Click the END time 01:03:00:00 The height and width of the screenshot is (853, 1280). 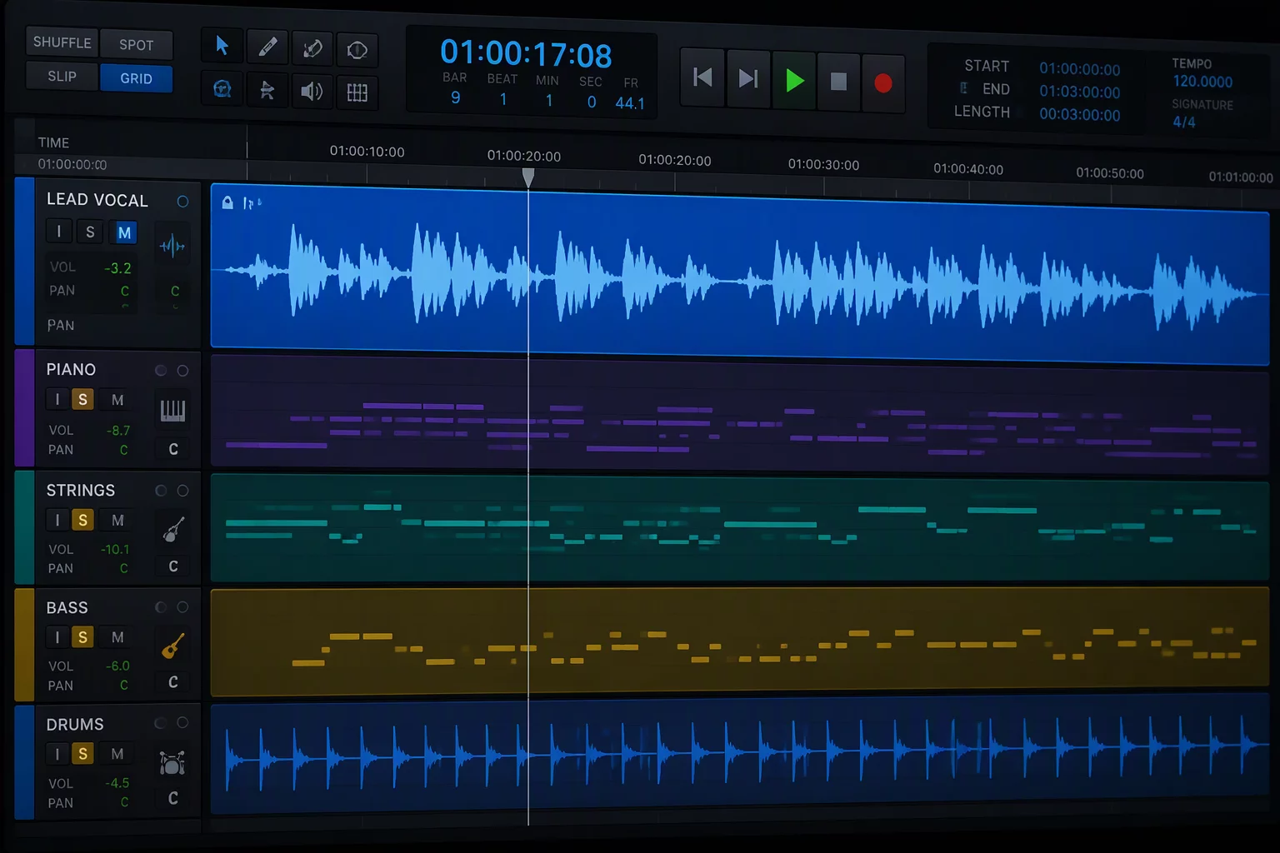[x=1079, y=92]
